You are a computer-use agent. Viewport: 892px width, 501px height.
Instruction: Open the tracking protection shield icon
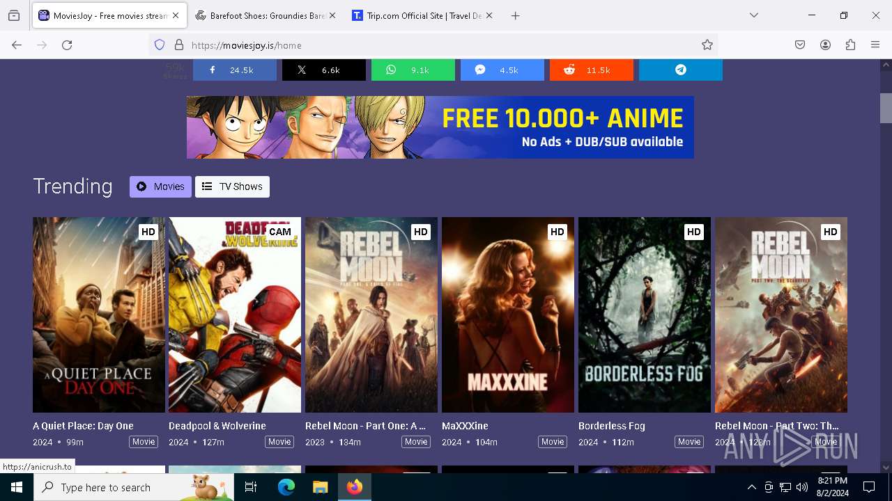[x=160, y=45]
